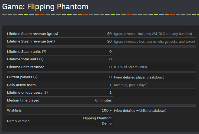Open the help tooltip for Current players
The height and width of the screenshot is (134, 199).
(x=35, y=77)
